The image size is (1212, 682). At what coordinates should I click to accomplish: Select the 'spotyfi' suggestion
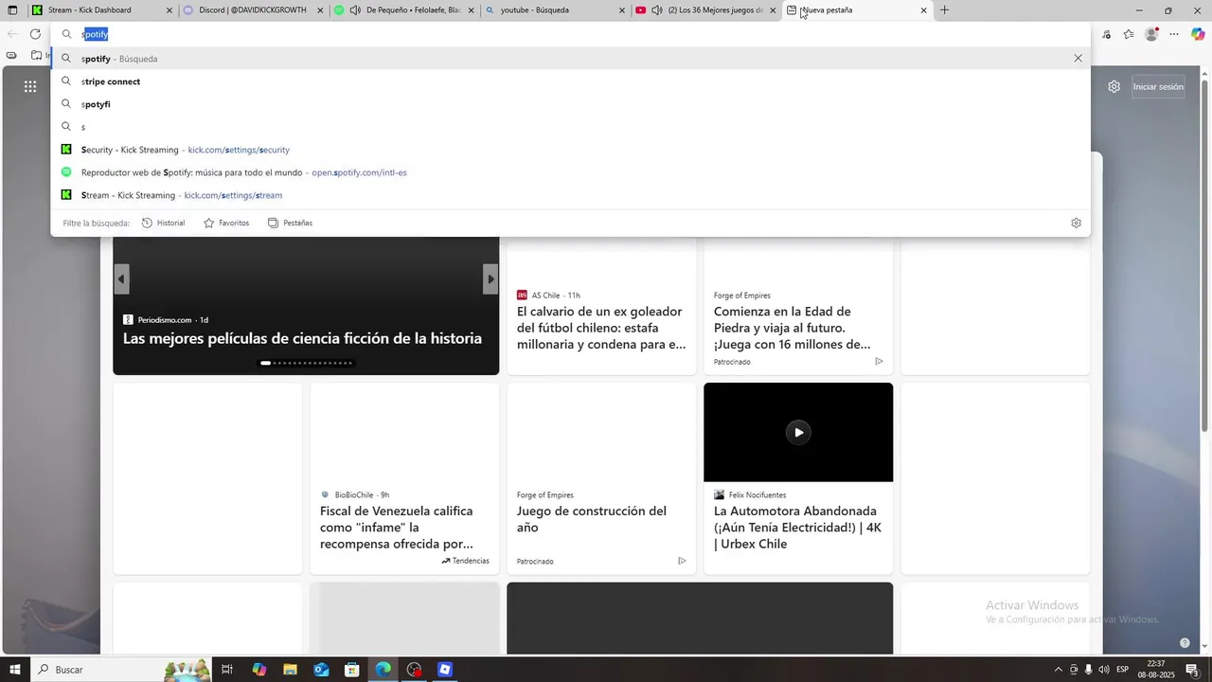[x=570, y=104]
